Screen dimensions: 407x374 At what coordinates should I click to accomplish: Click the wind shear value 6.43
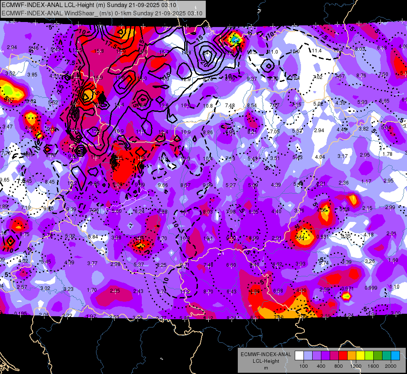(x=231, y=292)
